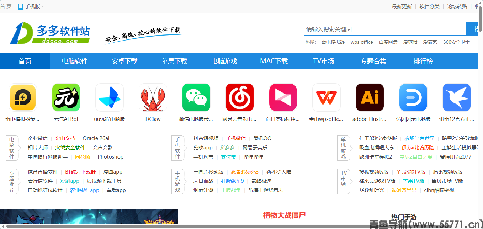The width and height of the screenshot is (483, 229).
Task: Click the 多多软件站 site logo
Action: (50, 33)
